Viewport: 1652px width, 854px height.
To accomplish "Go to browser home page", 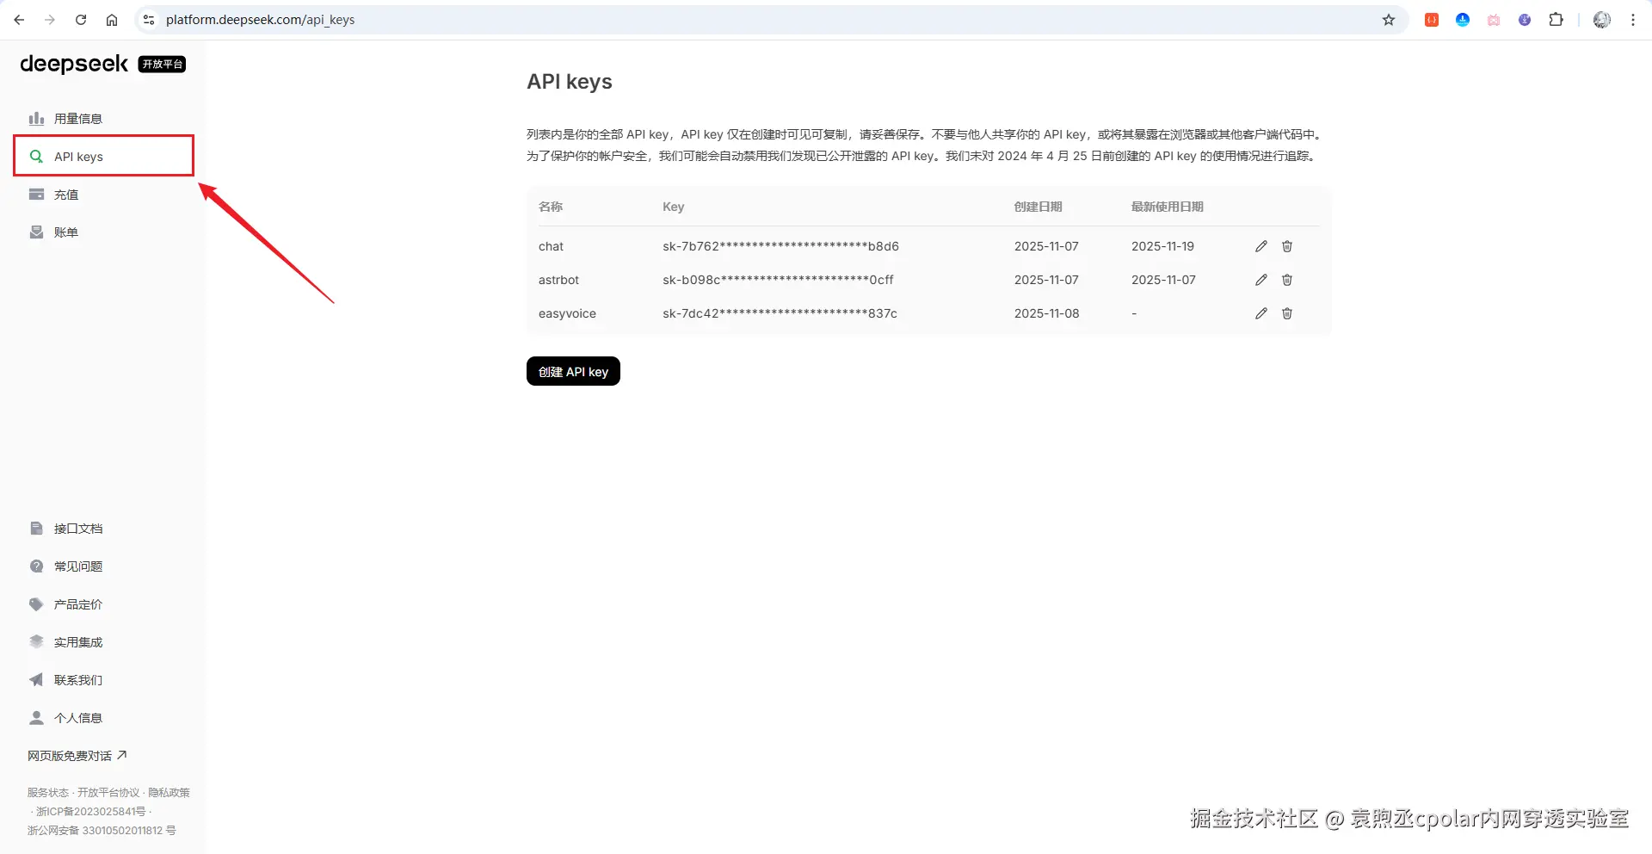I will [112, 20].
